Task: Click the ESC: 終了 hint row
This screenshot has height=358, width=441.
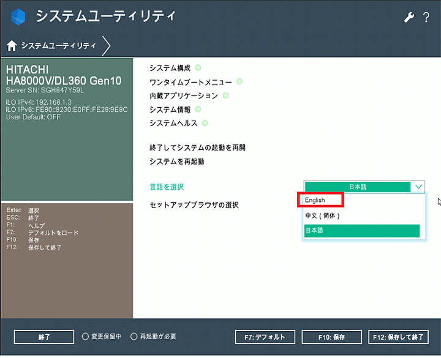Action: point(23,218)
